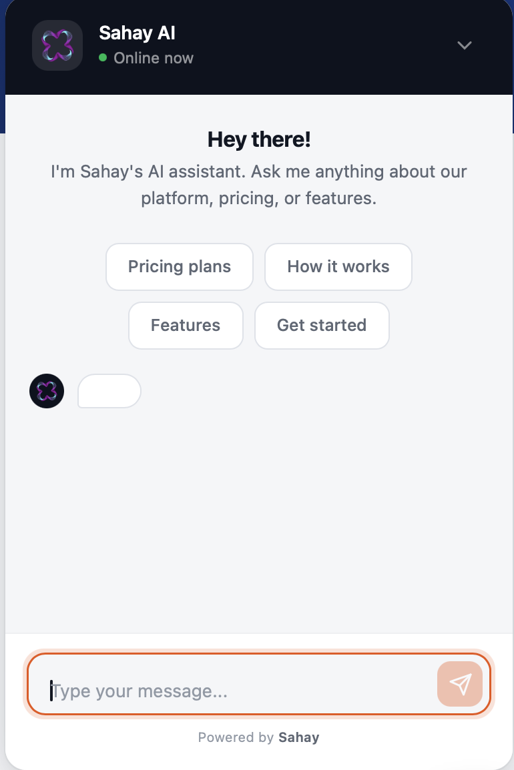Viewport: 514px width, 770px height.
Task: Click the Sahay AI logo avatar in header
Action: 57,45
